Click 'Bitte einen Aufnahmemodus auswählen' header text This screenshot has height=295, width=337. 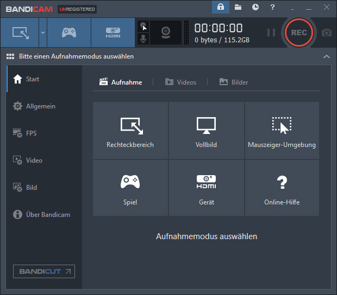click(76, 56)
